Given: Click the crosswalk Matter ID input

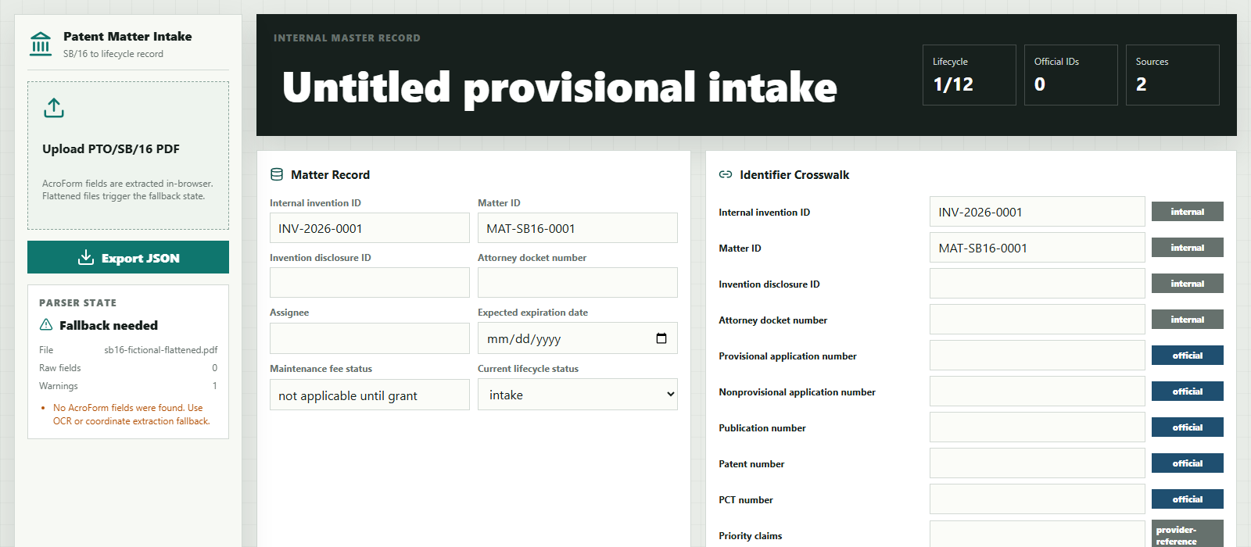Looking at the screenshot, I should [1038, 248].
